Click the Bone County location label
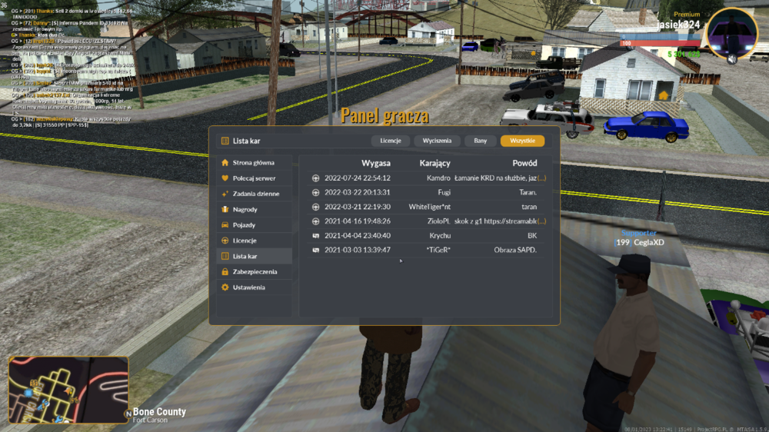The width and height of the screenshot is (769, 432). point(159,411)
